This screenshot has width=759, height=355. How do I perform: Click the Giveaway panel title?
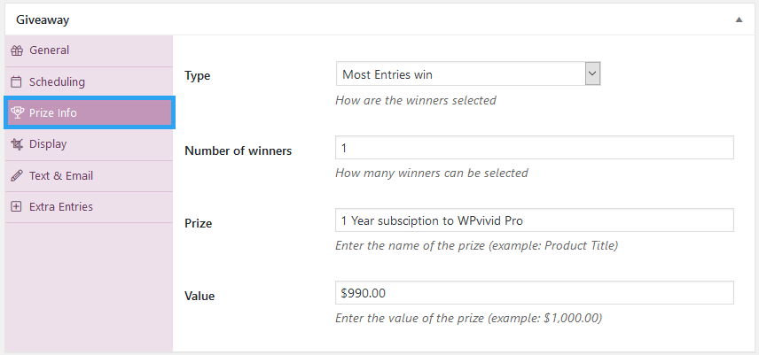[x=43, y=19]
